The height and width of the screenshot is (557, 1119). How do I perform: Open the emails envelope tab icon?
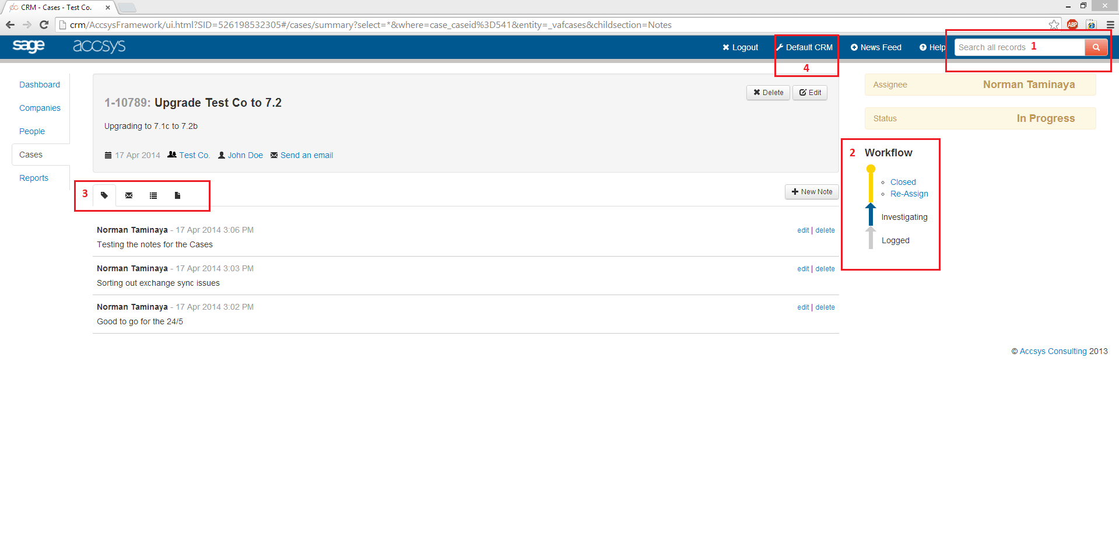[x=129, y=195]
